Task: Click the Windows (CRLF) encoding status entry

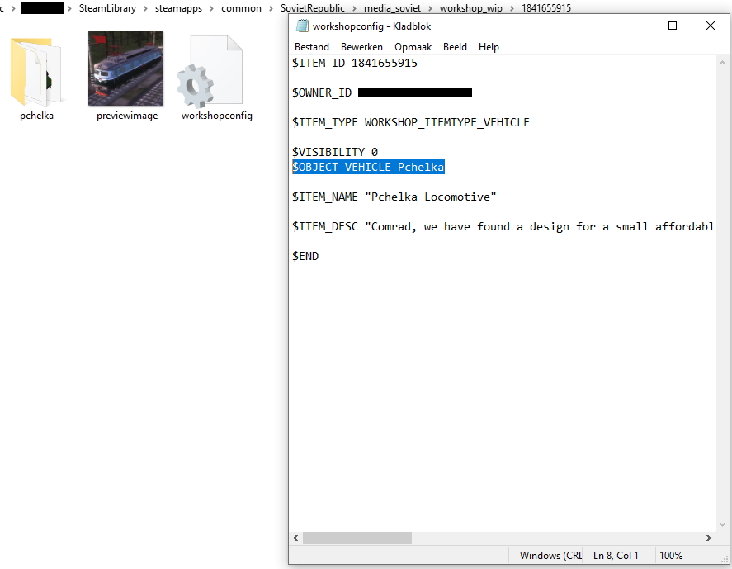Action: pyautogui.click(x=550, y=556)
